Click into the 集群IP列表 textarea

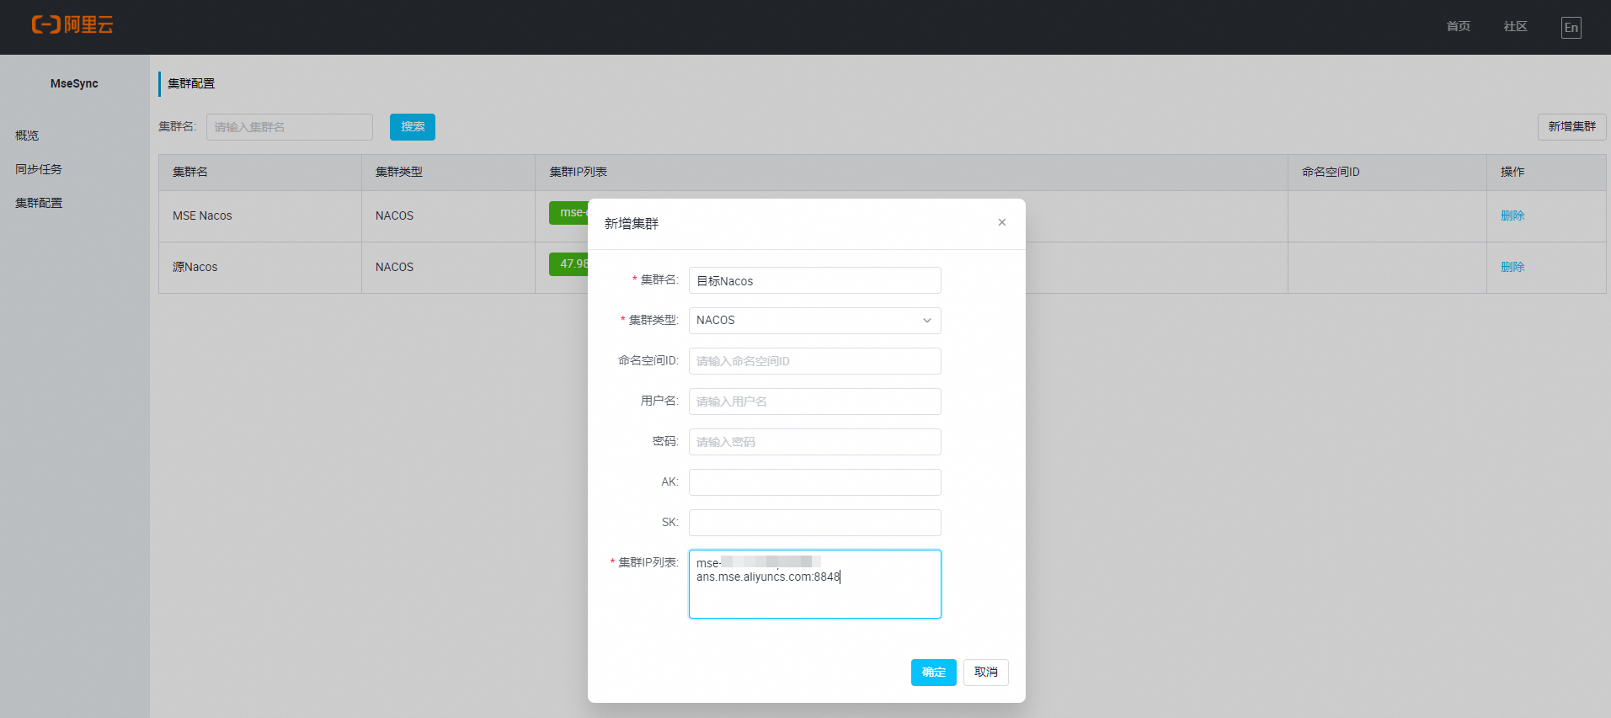[x=814, y=584]
